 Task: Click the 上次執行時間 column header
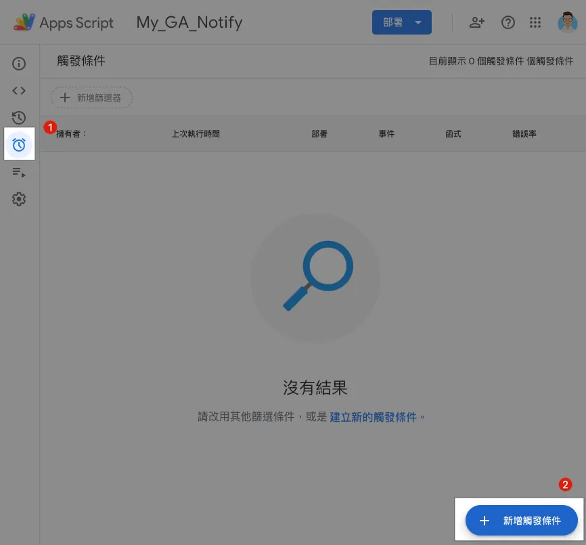pyautogui.click(x=196, y=134)
